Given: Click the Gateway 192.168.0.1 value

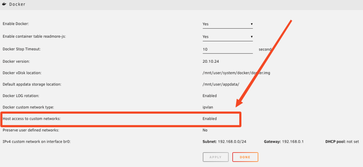Looking at the screenshot, I should [284, 142].
